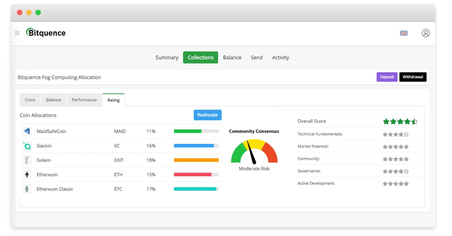Select the Rating tab

[113, 100]
